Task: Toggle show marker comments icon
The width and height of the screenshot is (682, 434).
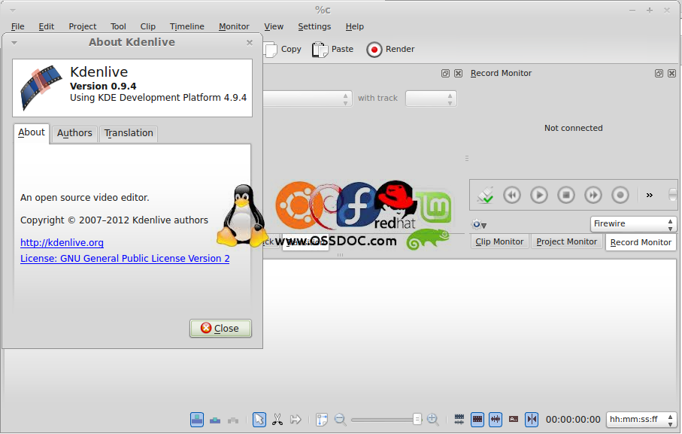Action: [x=514, y=419]
